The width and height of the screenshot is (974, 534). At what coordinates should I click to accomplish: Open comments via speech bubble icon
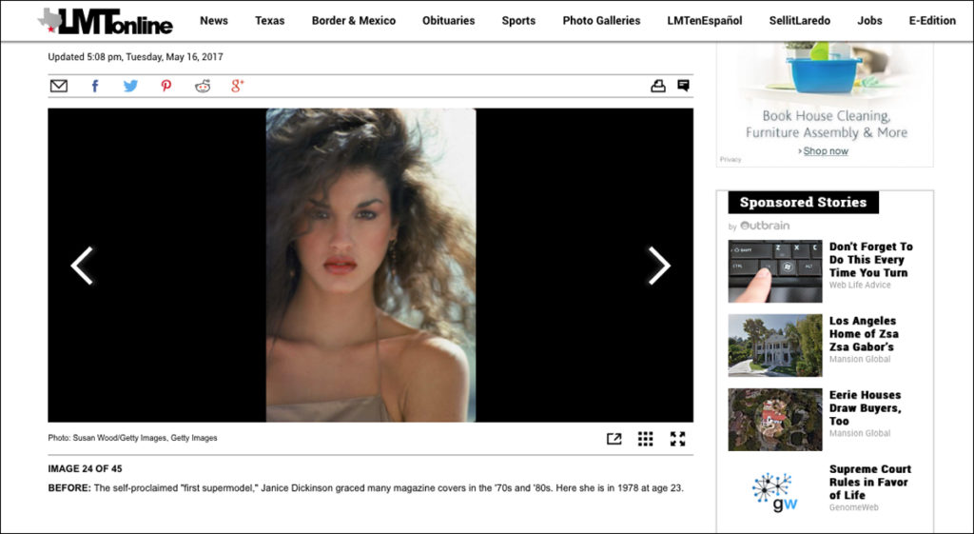pos(683,86)
